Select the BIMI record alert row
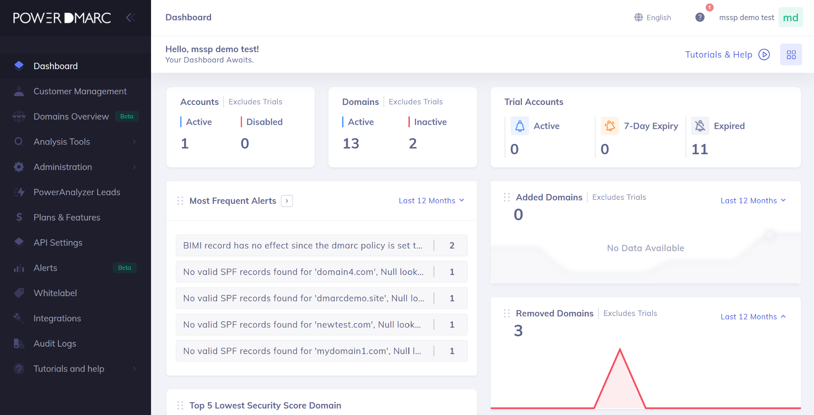This screenshot has height=415, width=814. pyautogui.click(x=322, y=246)
